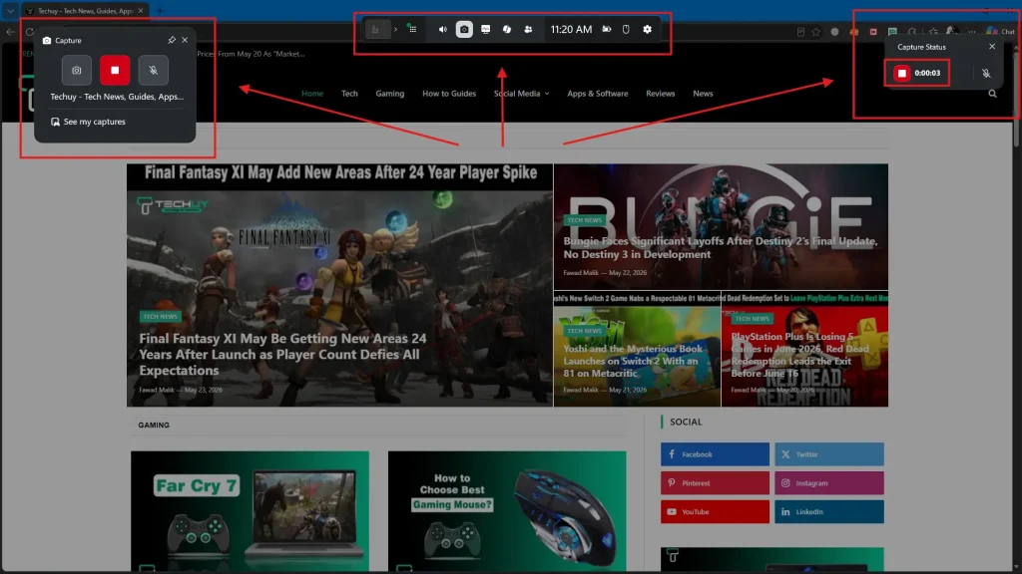Click the Instagram social button

point(829,483)
